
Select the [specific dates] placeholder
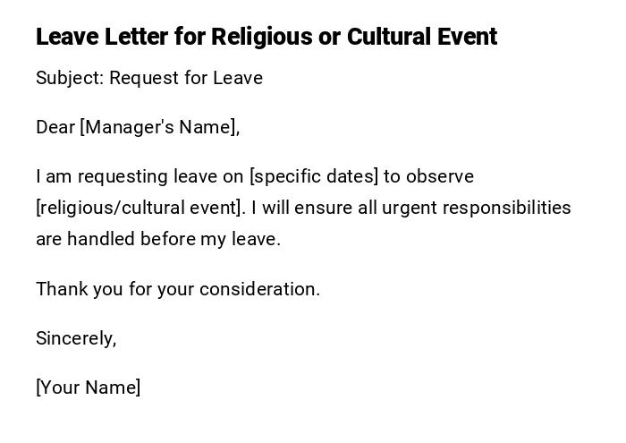[314, 176]
